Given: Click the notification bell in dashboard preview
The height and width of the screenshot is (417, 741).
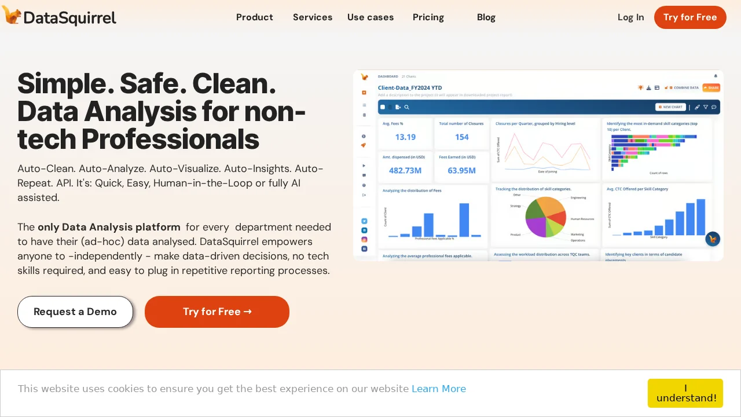Looking at the screenshot, I should (716, 76).
